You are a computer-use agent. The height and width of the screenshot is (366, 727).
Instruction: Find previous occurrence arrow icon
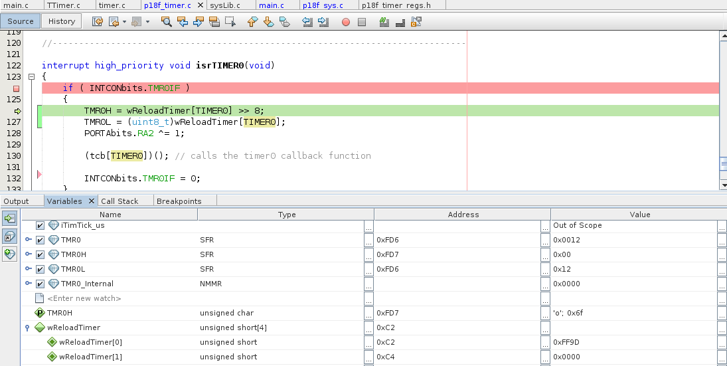coord(183,21)
